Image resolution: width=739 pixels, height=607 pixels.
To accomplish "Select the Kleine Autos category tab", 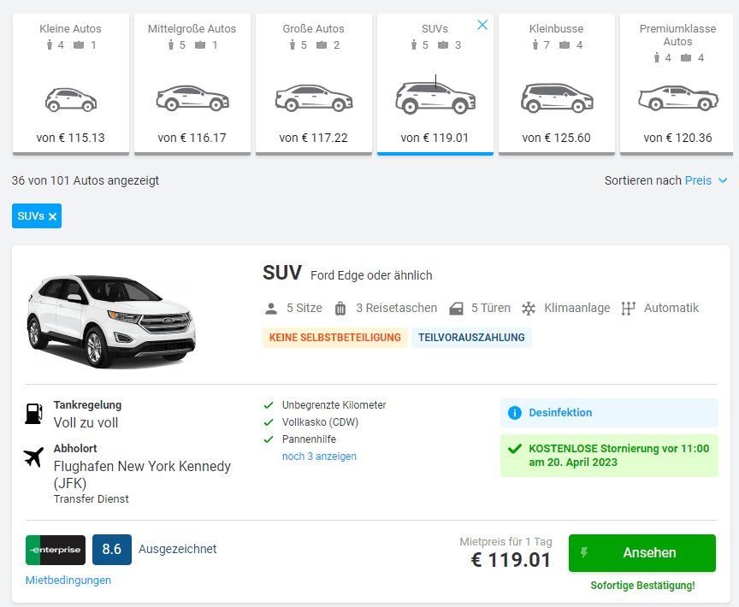I will coord(69,84).
